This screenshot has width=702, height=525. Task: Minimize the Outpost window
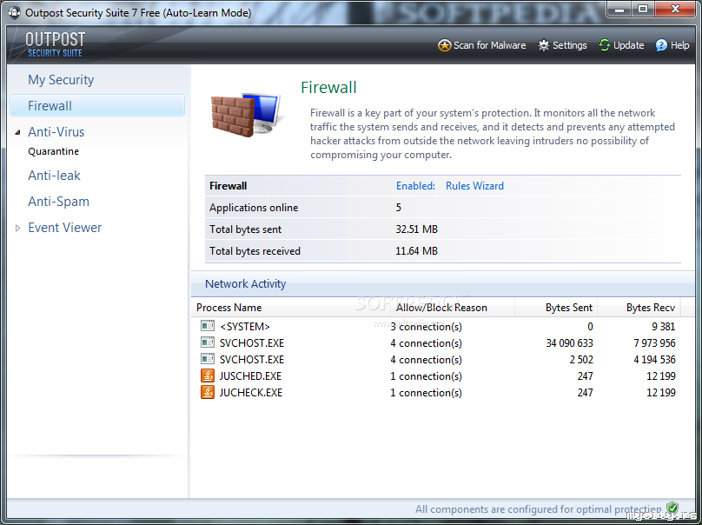619,9
